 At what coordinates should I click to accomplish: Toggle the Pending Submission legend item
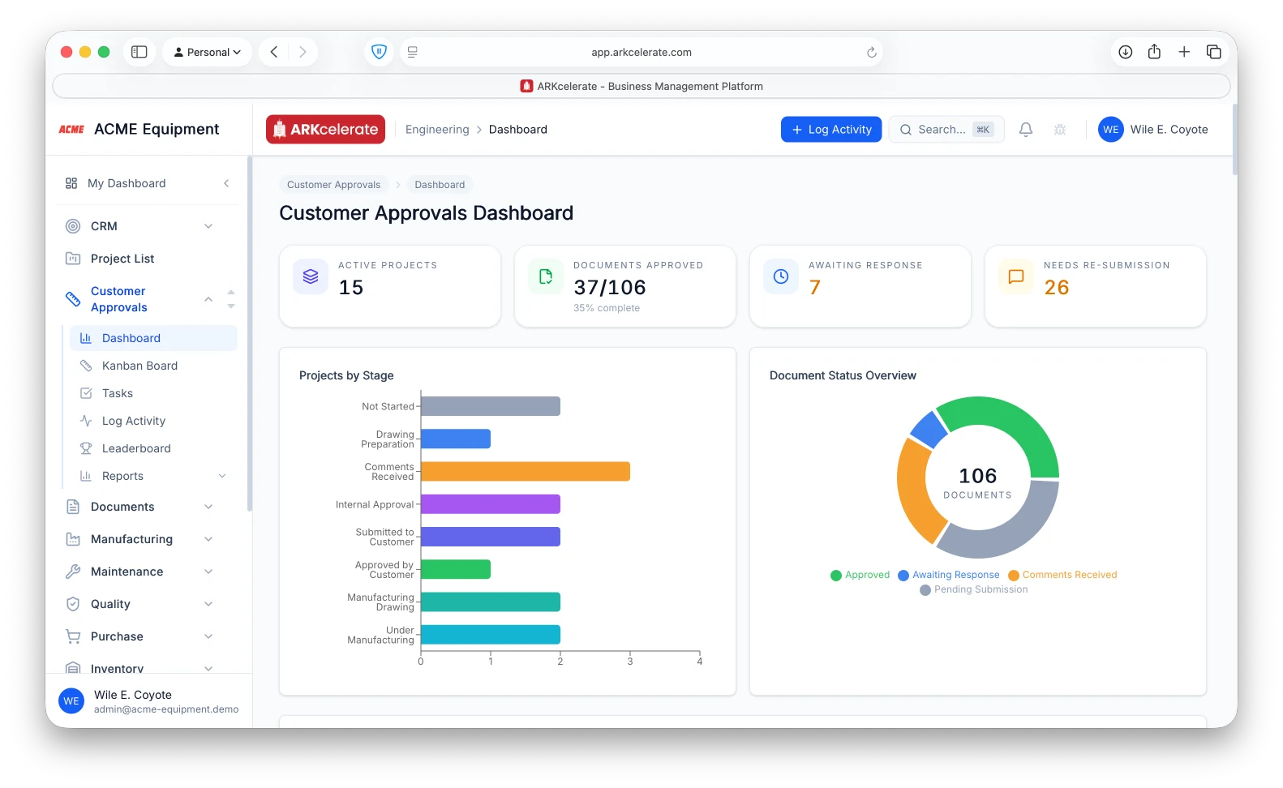tap(974, 589)
